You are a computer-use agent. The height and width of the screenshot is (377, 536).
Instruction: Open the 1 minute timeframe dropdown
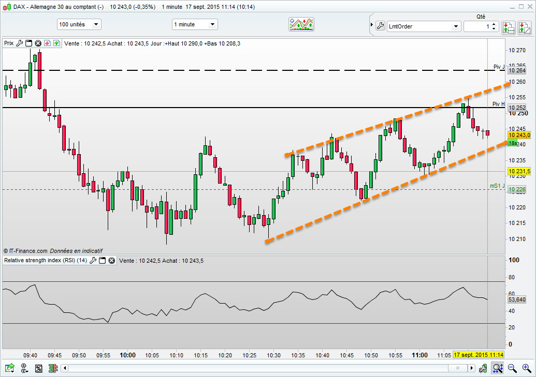click(x=195, y=24)
